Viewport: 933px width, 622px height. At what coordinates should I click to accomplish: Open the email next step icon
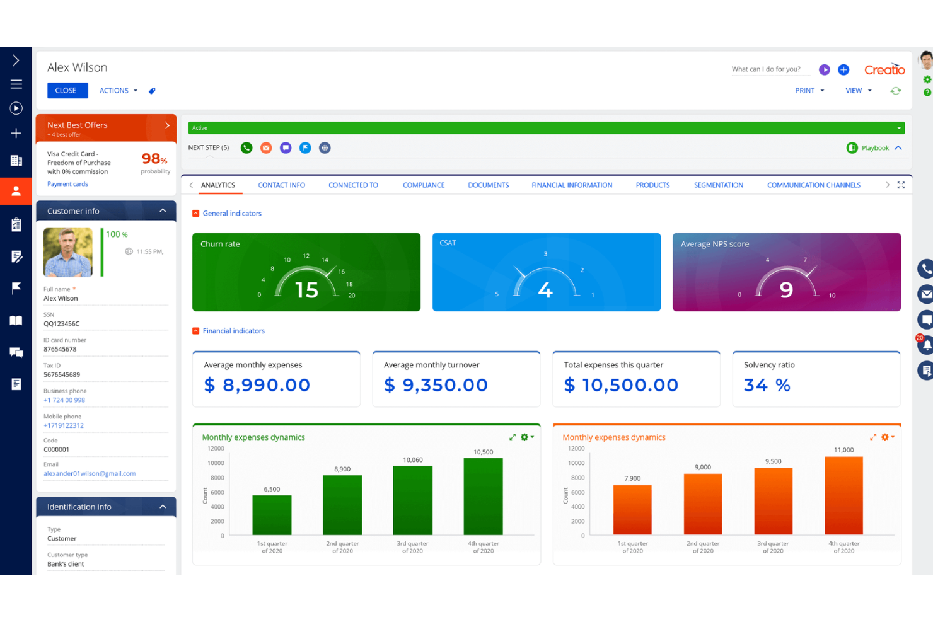coord(266,147)
